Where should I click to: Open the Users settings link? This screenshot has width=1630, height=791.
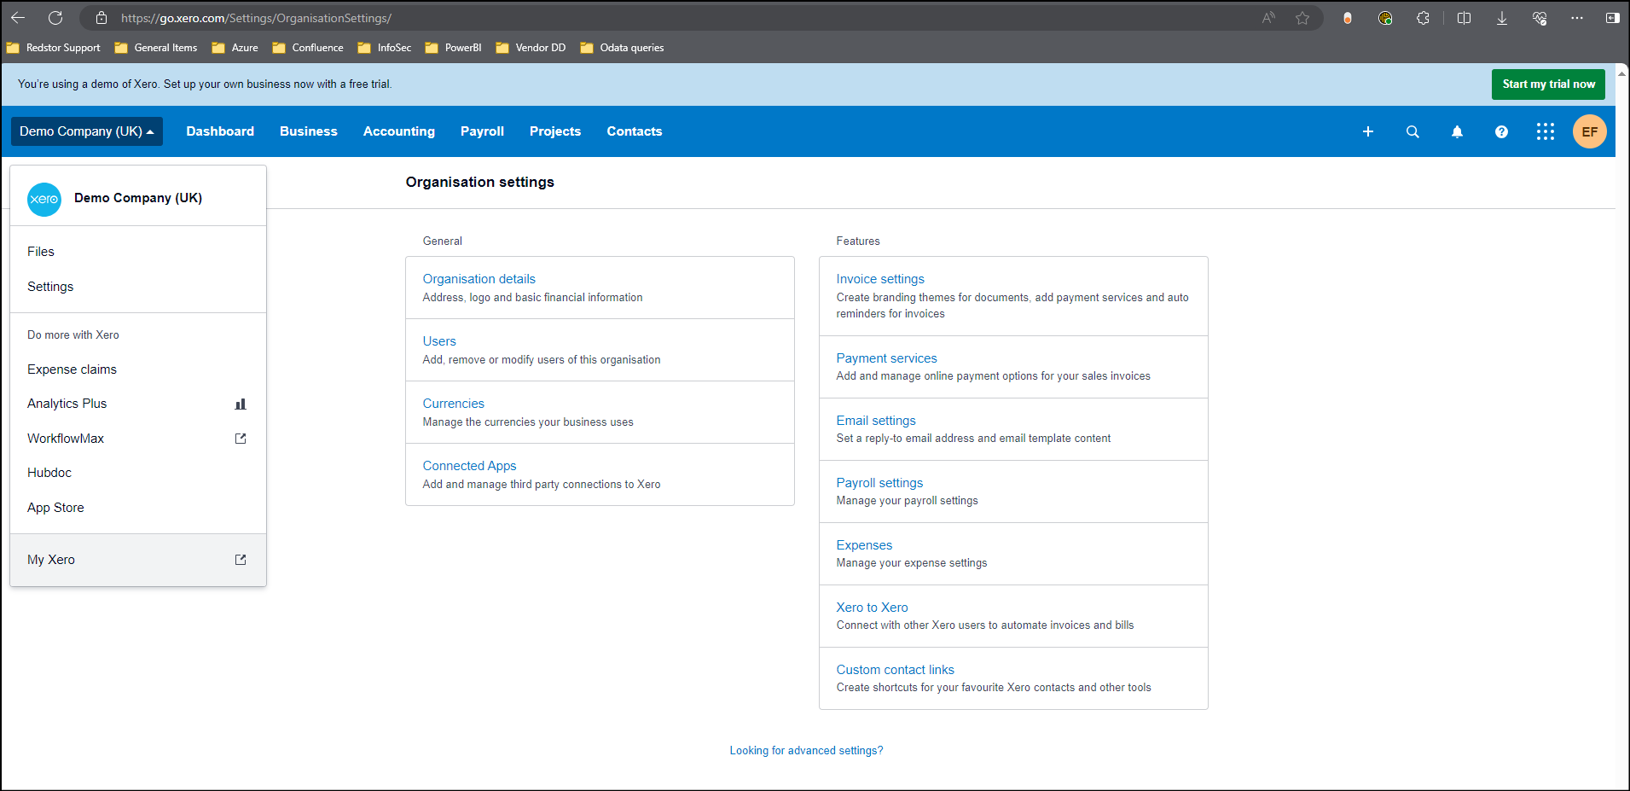(439, 341)
